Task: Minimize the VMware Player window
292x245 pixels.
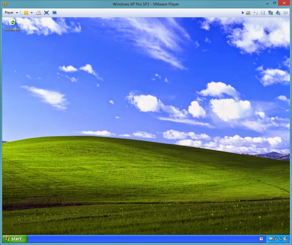Action: (x=267, y=3)
